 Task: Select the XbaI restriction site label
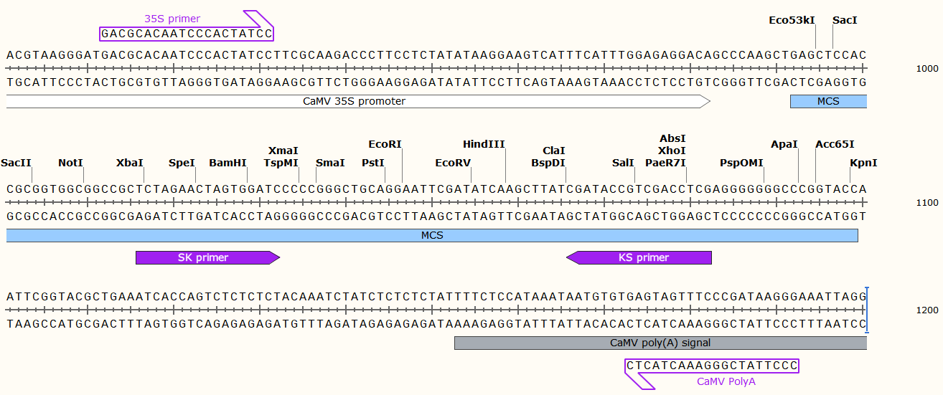130,163
